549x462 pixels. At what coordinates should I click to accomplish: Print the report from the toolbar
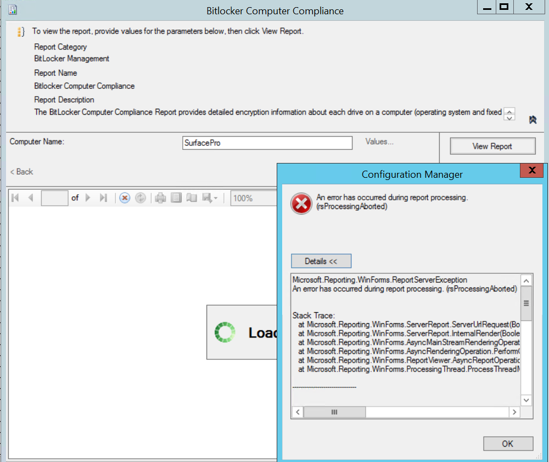(x=160, y=198)
